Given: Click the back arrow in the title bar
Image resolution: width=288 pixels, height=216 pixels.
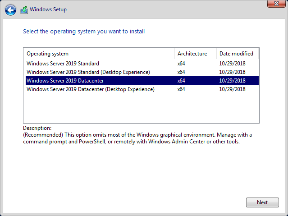Looking at the screenshot, I should [10, 9].
